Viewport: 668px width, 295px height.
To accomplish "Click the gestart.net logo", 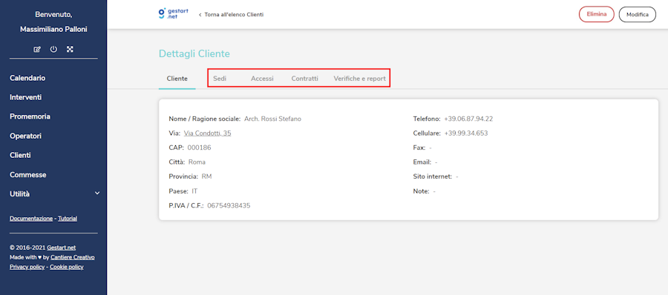I will coord(173,13).
